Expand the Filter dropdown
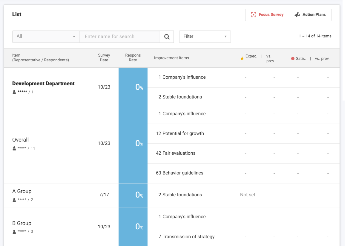The height and width of the screenshot is (246, 350). [205, 37]
